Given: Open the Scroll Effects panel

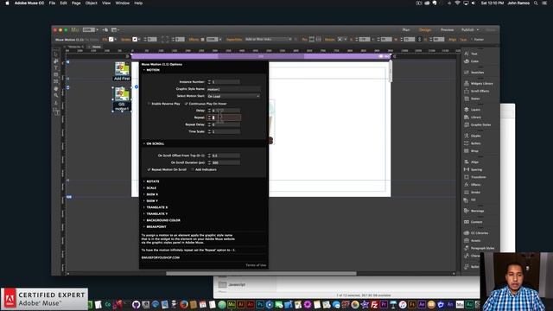Looking at the screenshot, I should click(x=476, y=91).
